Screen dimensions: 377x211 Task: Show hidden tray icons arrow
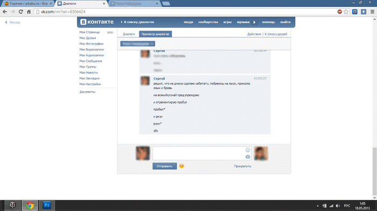pyautogui.click(x=318, y=206)
